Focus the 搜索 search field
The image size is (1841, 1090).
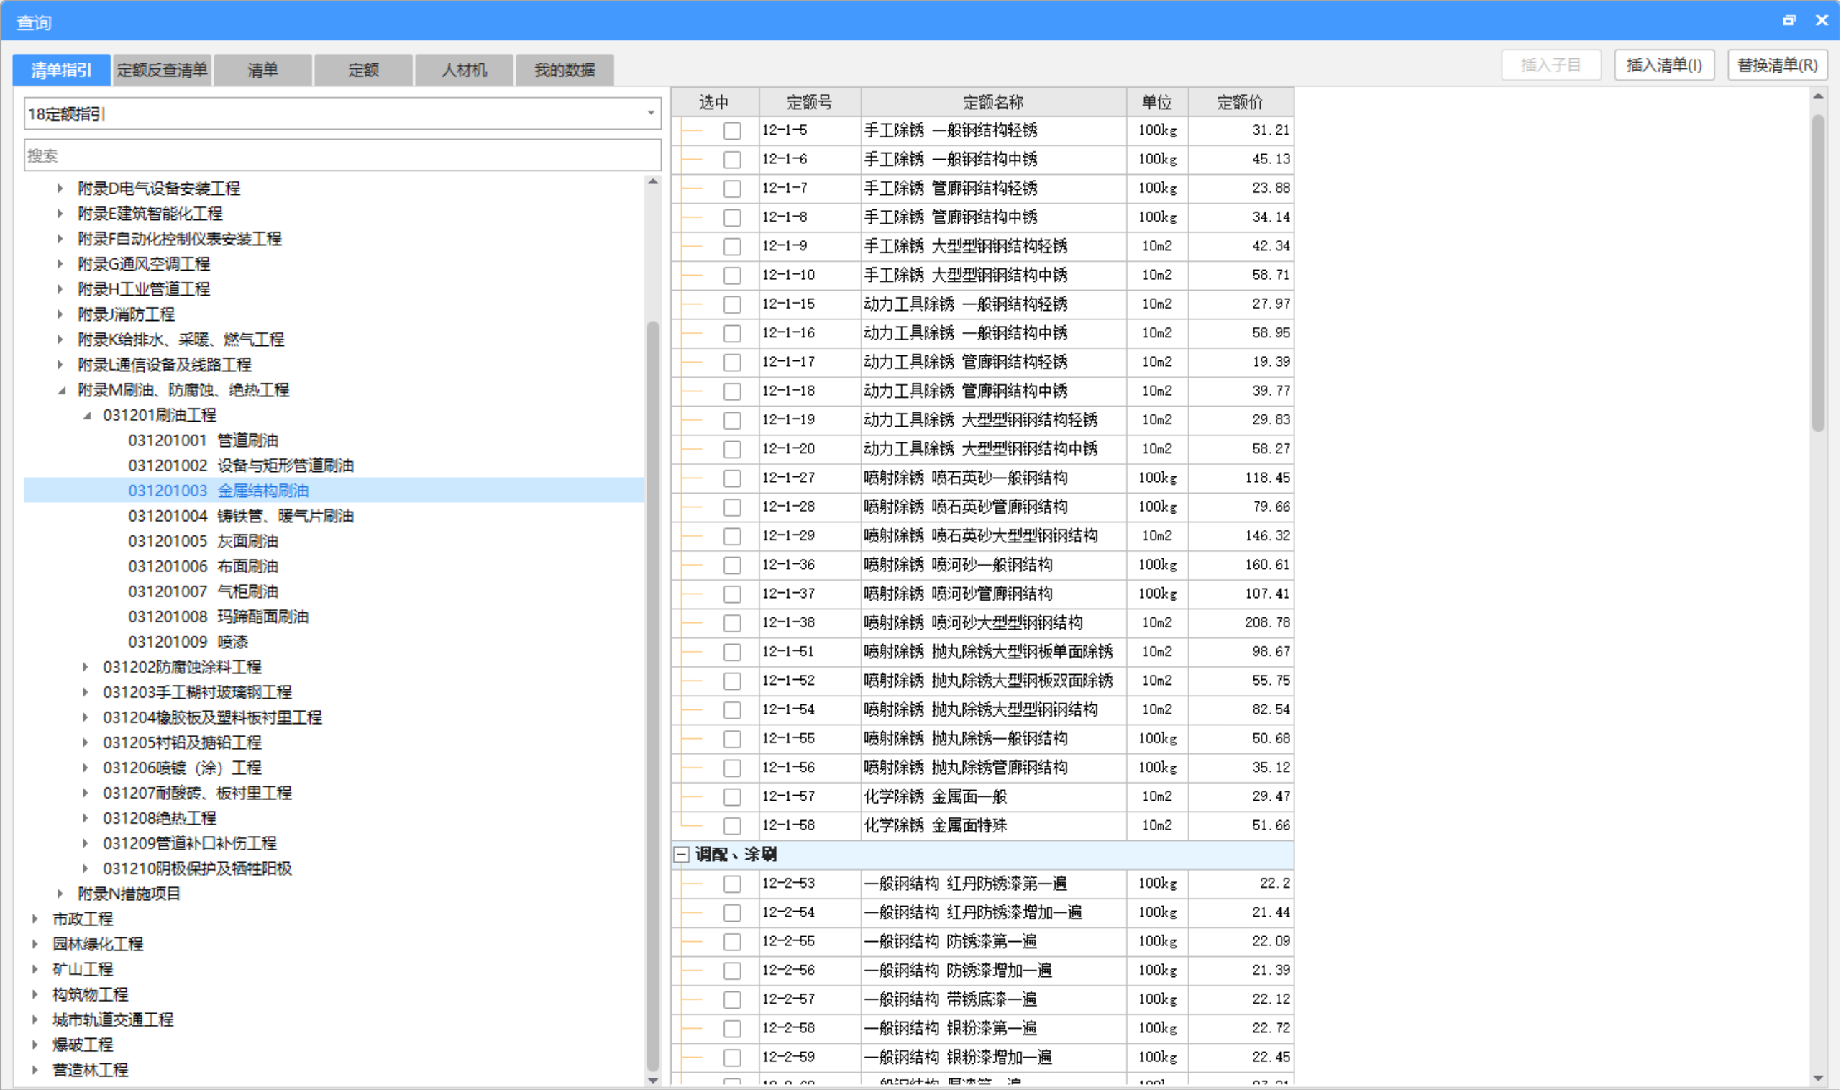(343, 155)
